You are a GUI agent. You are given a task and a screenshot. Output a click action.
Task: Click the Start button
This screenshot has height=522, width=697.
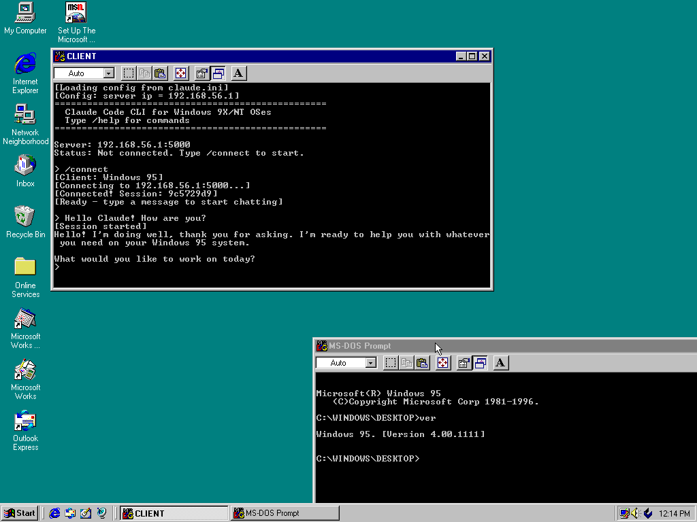19,512
